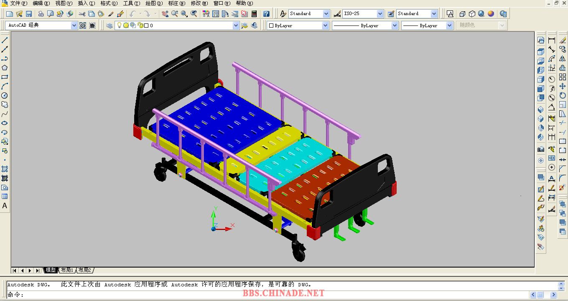Open the ISO-25 dimension style dropdown
The height and width of the screenshot is (301, 568).
pos(380,14)
